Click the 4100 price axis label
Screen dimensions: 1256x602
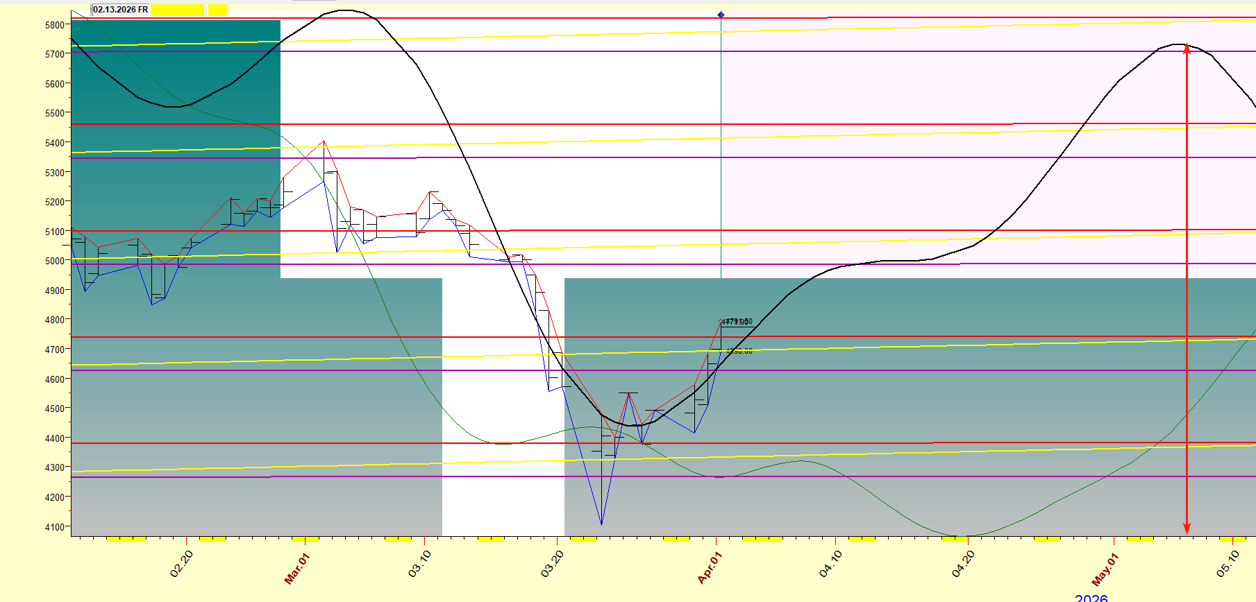[x=54, y=527]
